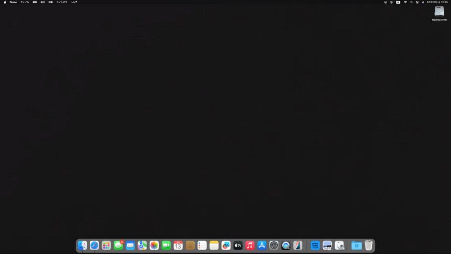Open the Apple menu
The width and height of the screenshot is (451, 254).
pos(5,2)
